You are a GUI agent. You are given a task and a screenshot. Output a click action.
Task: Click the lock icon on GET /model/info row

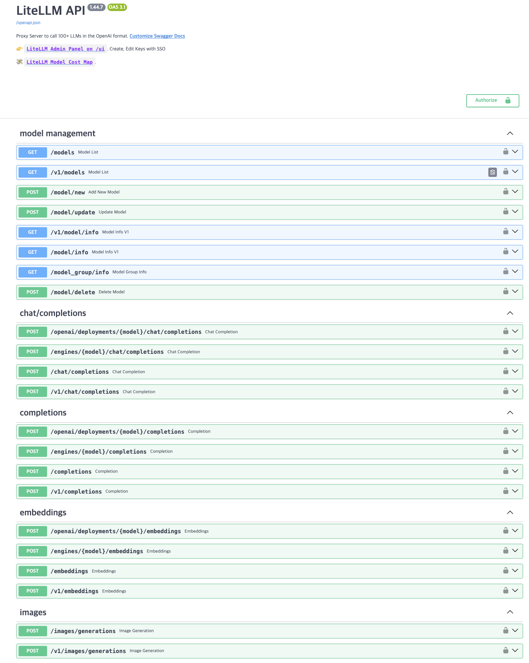(x=505, y=251)
